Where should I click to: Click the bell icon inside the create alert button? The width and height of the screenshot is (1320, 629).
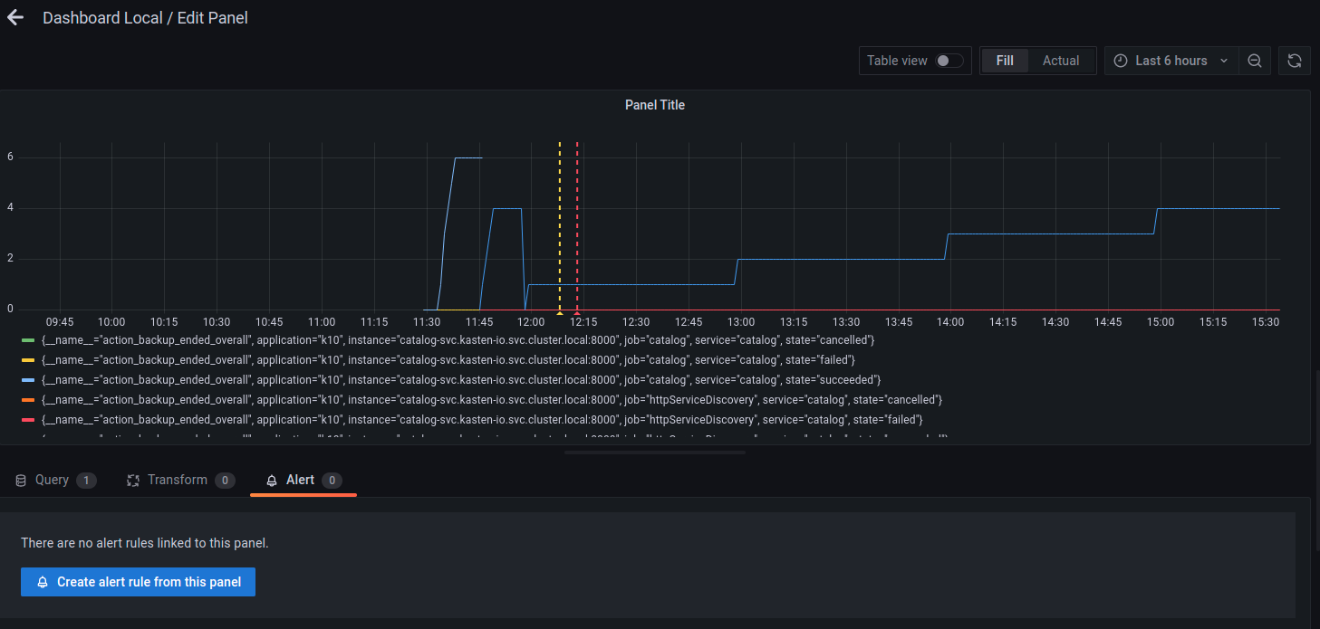pyautogui.click(x=42, y=582)
